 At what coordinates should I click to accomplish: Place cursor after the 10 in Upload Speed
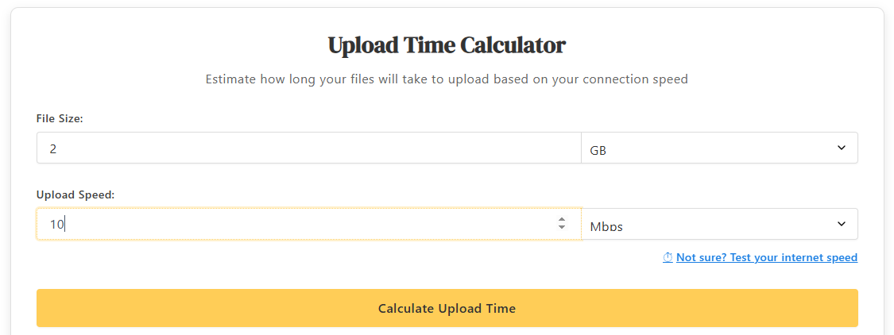coord(66,225)
